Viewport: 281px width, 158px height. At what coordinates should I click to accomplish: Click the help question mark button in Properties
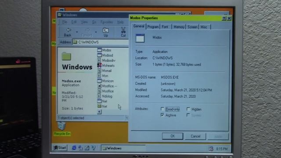point(224,18)
